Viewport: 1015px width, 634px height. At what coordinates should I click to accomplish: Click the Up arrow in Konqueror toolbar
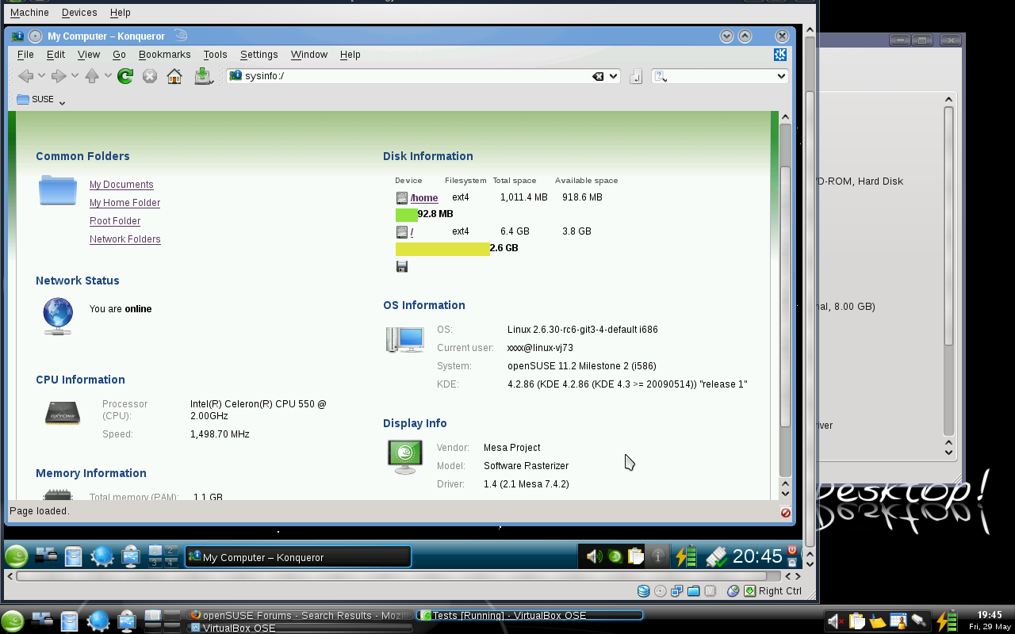[92, 76]
